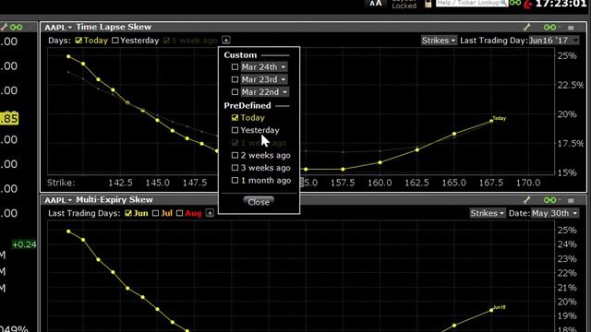Enable Yesterday checkbox in Days toolbar

pyautogui.click(x=115, y=41)
